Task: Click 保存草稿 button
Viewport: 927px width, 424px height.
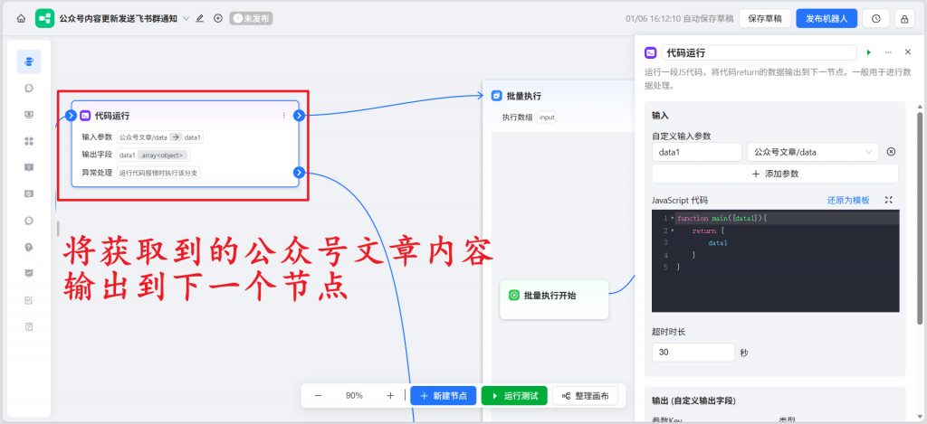Action: point(765,18)
